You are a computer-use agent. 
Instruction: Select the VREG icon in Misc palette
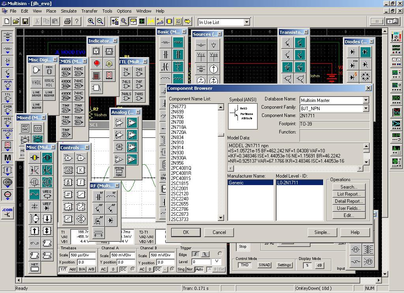click(47, 194)
